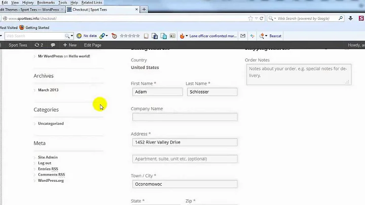Open the March 2013 archive
Screen dimensions: 365x205
coord(48,90)
